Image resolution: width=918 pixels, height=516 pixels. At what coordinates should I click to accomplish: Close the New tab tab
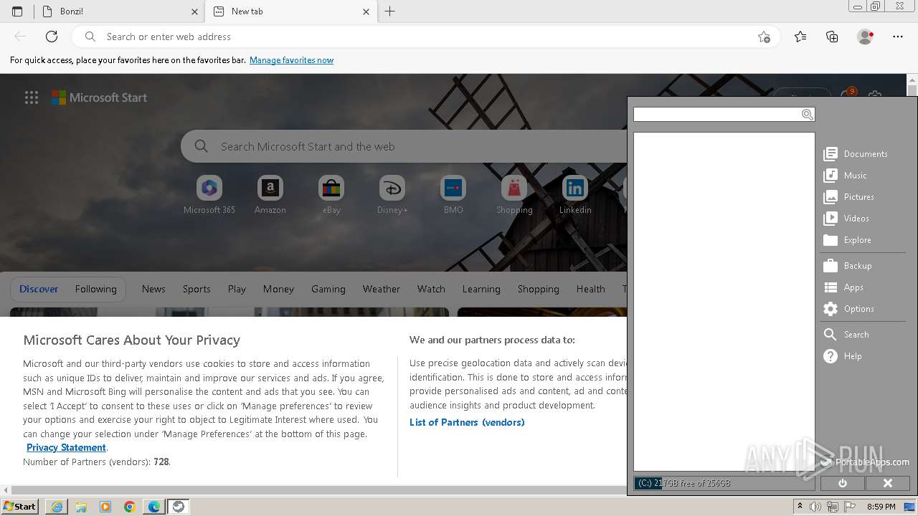point(366,11)
